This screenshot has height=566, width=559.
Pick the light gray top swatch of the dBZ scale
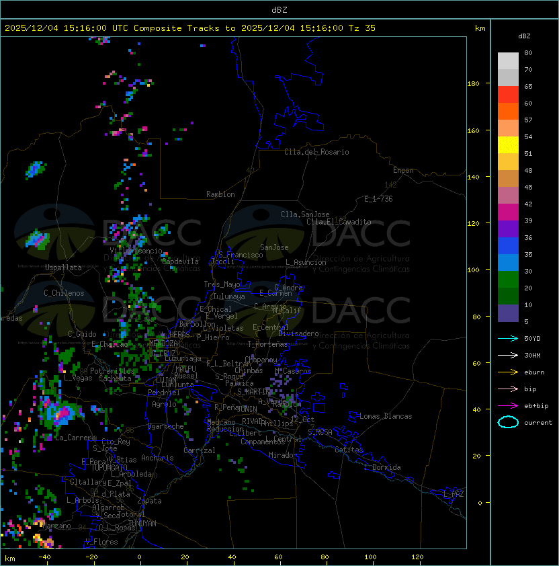pyautogui.click(x=508, y=61)
